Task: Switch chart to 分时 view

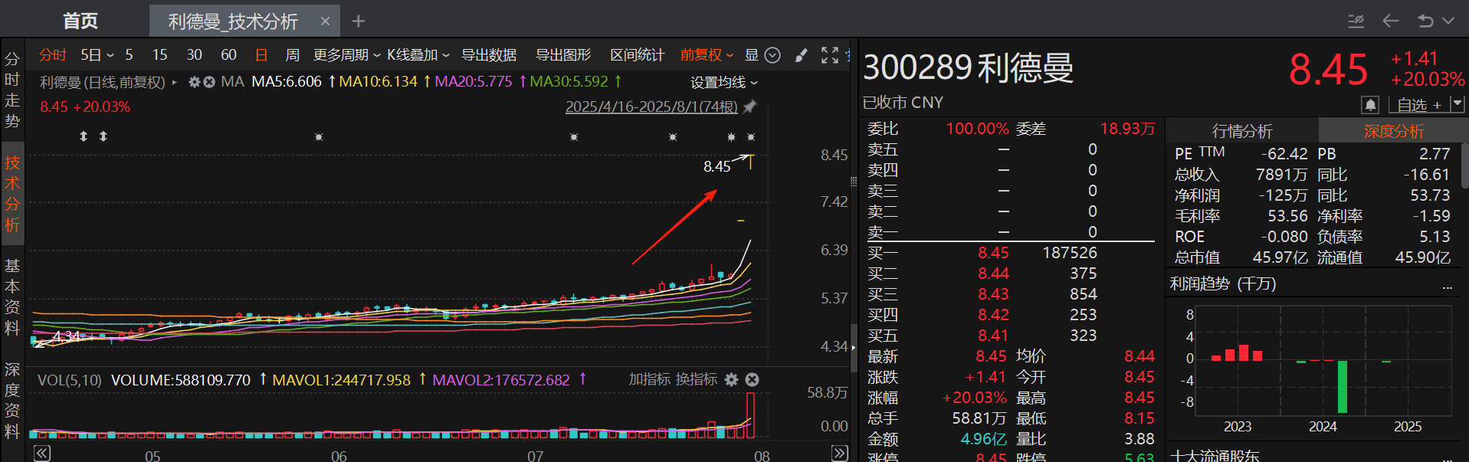Action: pos(53,55)
